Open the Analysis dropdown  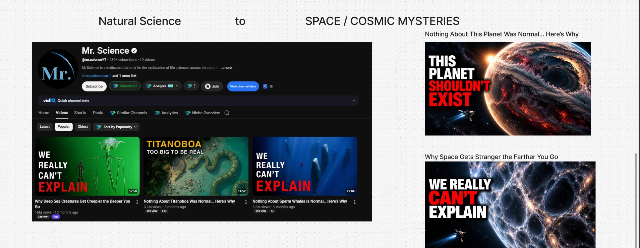click(162, 86)
